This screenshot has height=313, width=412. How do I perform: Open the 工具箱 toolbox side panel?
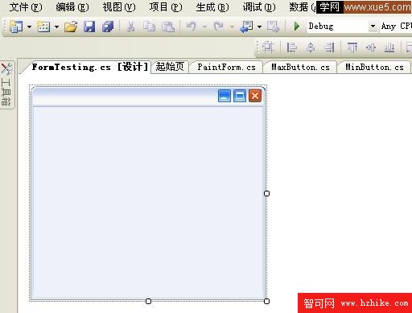(x=6, y=84)
